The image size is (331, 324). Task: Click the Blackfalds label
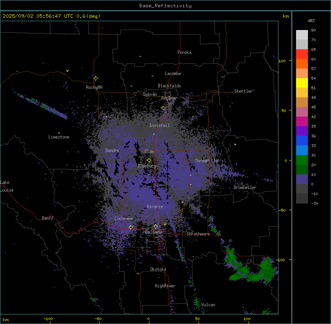click(169, 86)
